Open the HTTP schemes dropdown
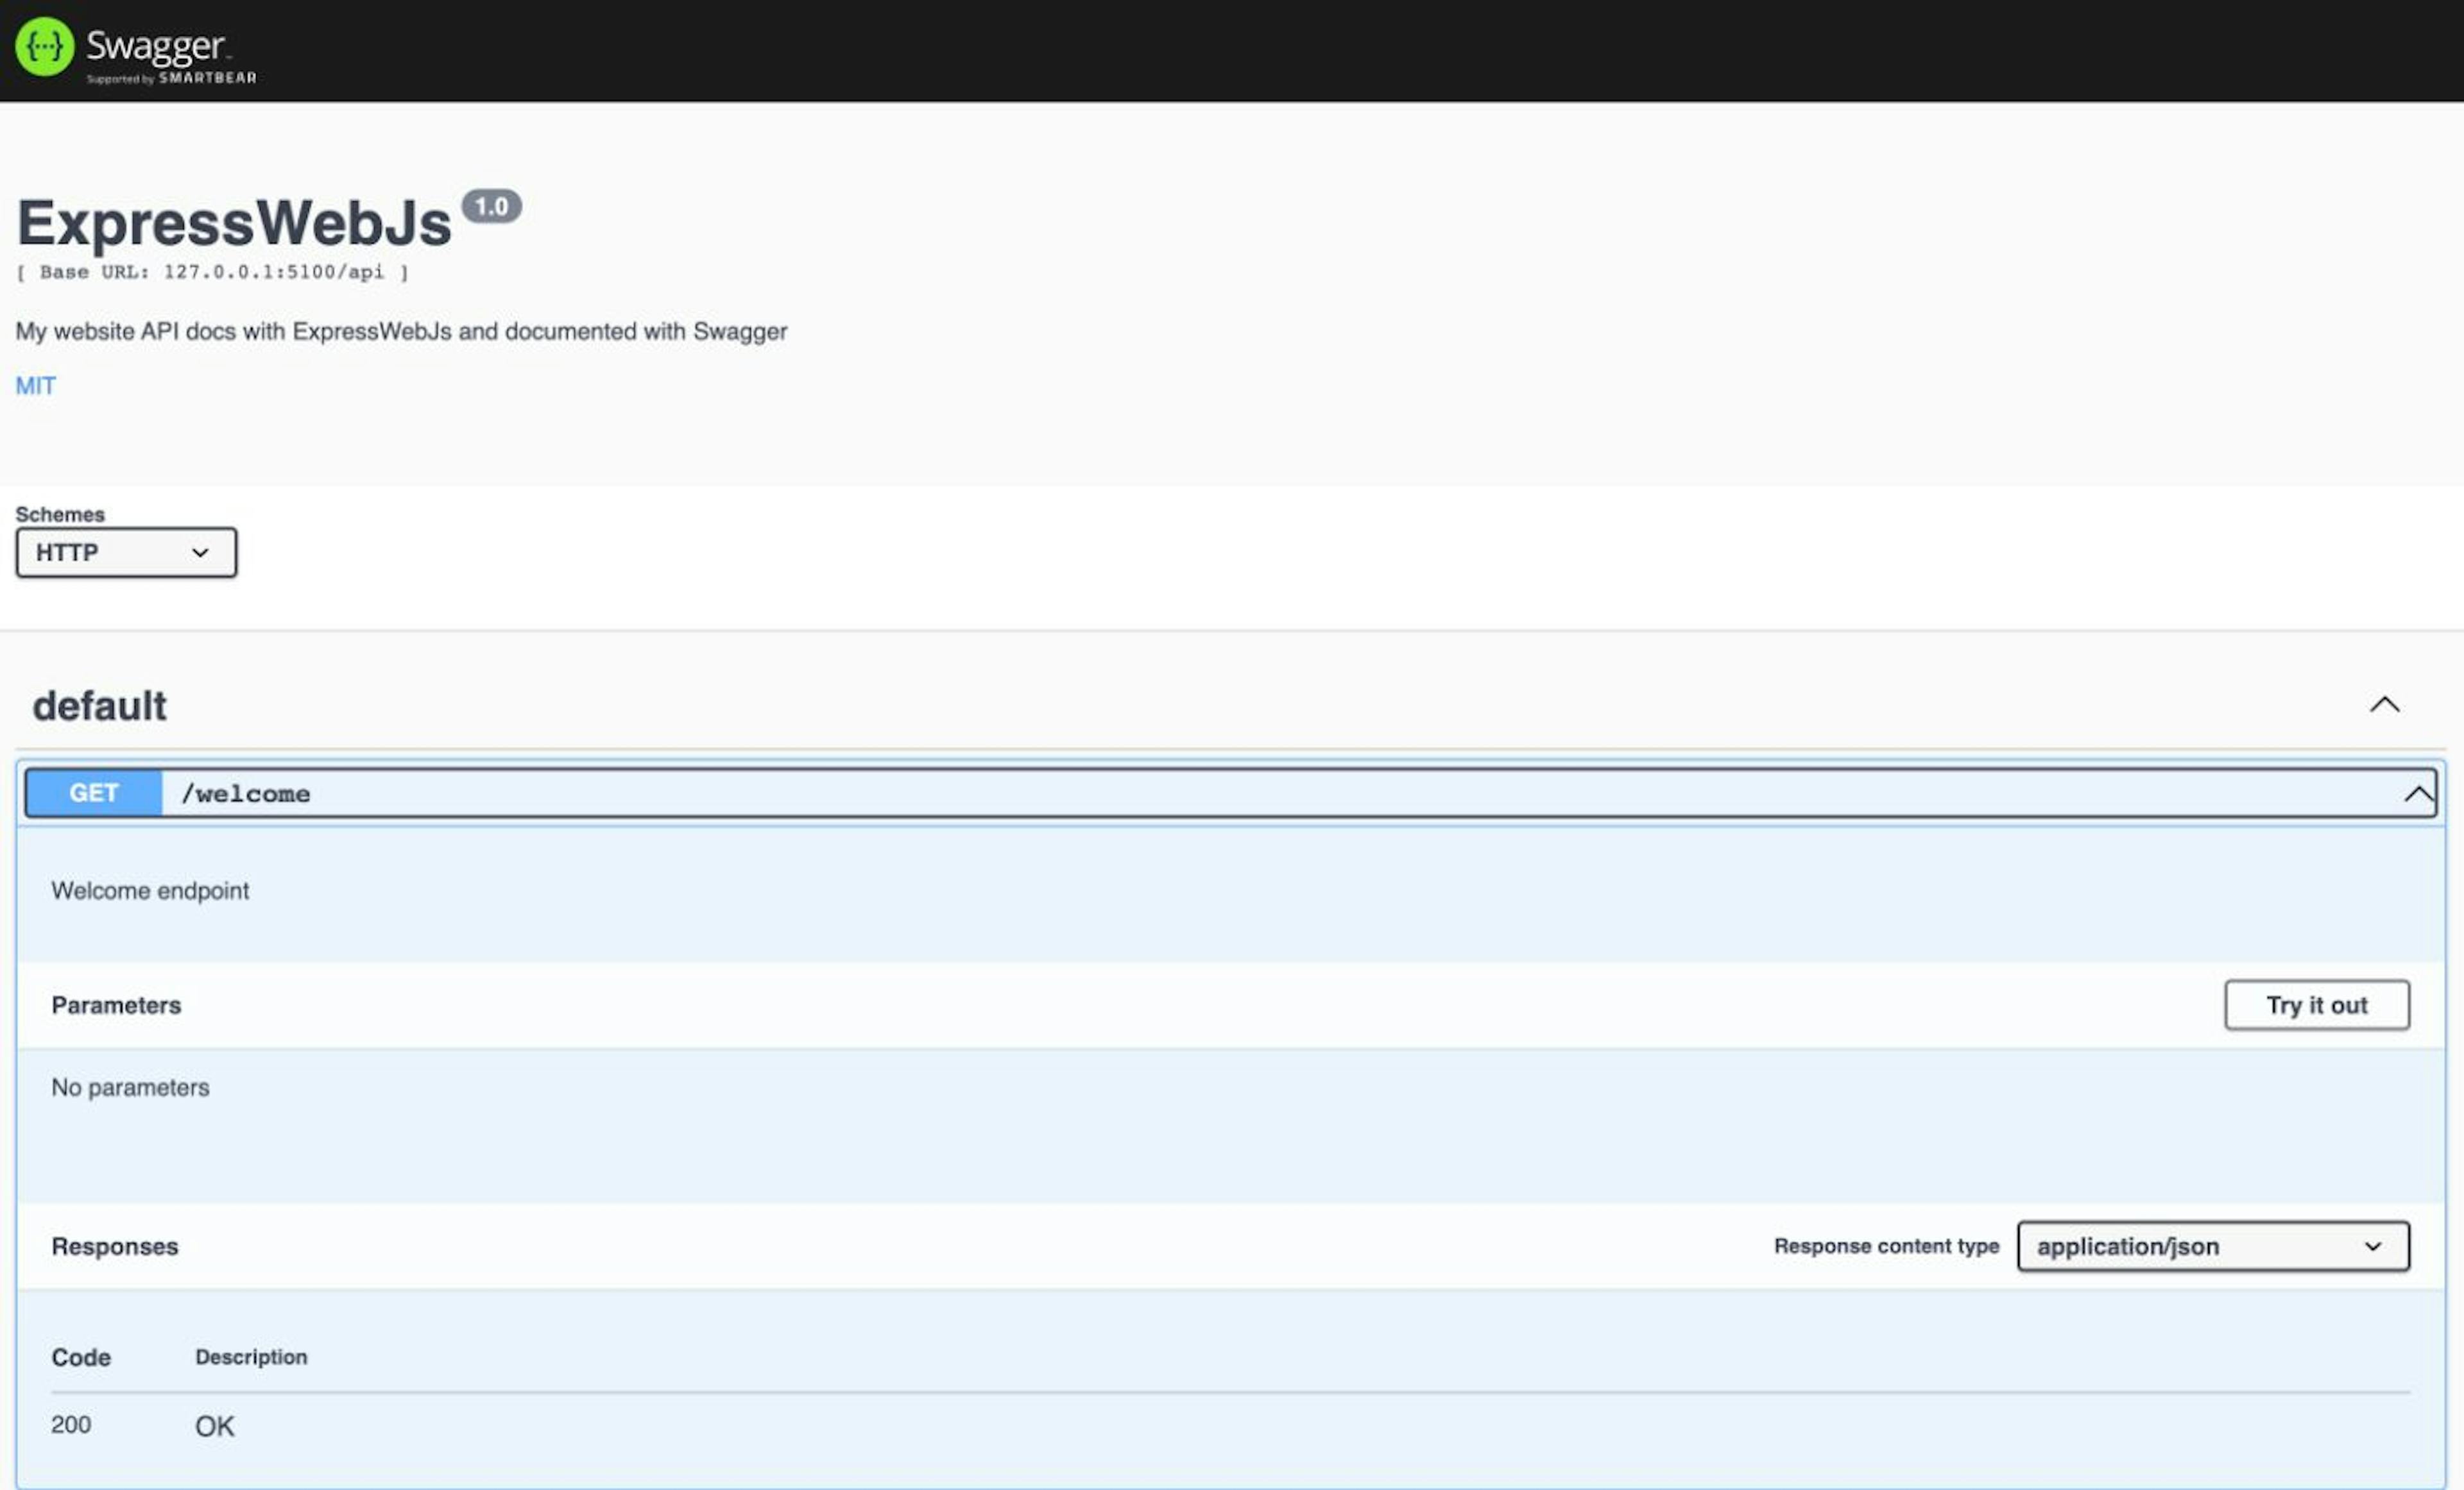Viewport: 2464px width, 1490px height. pos(126,553)
